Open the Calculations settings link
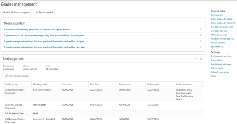Viewport: 237px width, 124px height. tap(217, 60)
